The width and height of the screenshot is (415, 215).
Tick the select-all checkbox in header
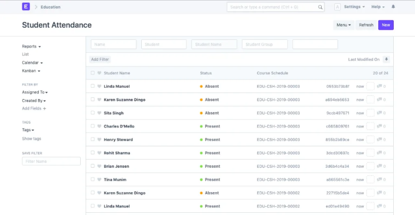(x=92, y=73)
